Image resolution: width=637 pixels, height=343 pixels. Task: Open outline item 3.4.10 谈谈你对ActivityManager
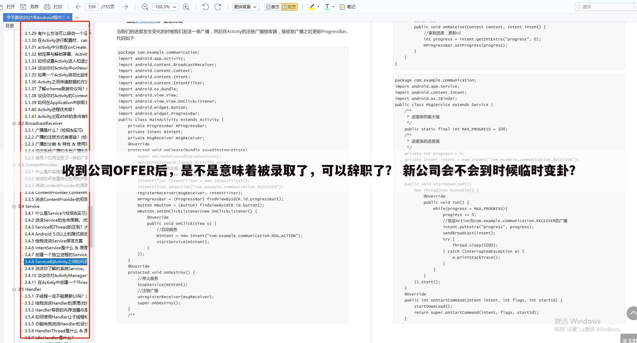(56, 276)
